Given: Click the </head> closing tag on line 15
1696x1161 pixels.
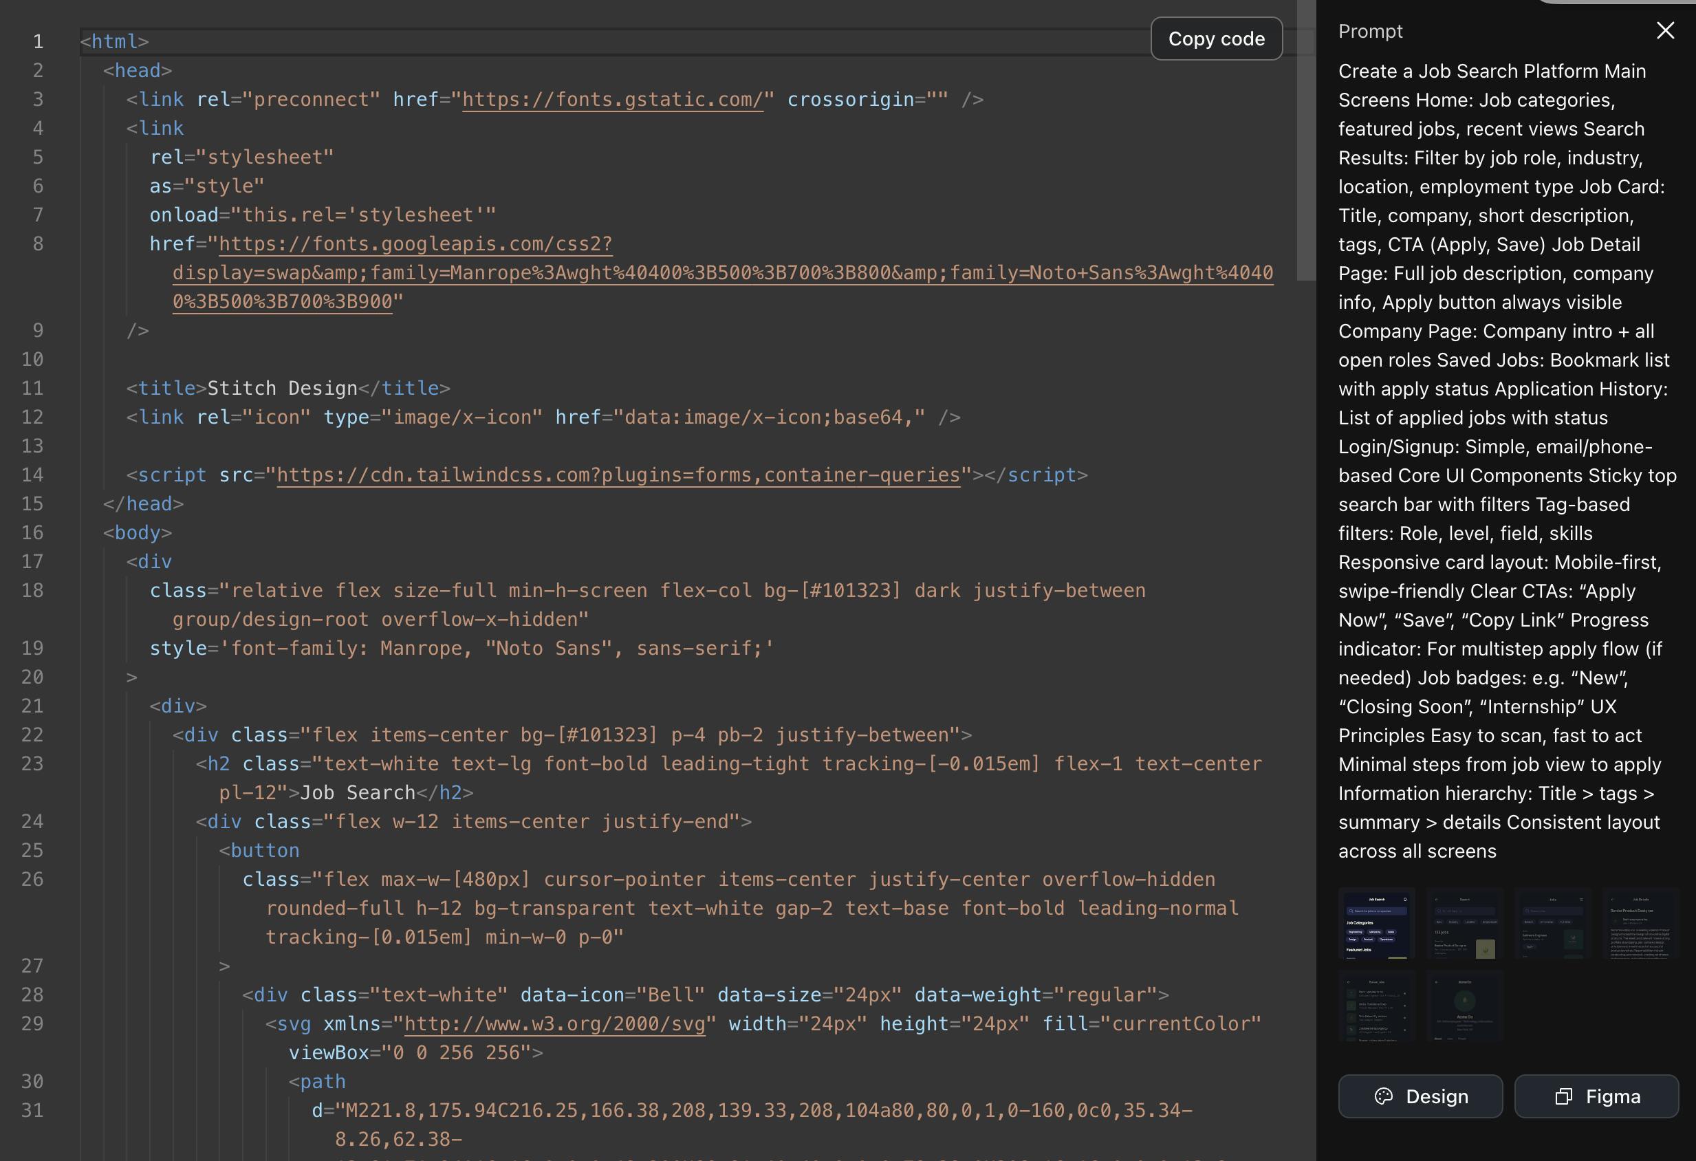Looking at the screenshot, I should coord(143,504).
